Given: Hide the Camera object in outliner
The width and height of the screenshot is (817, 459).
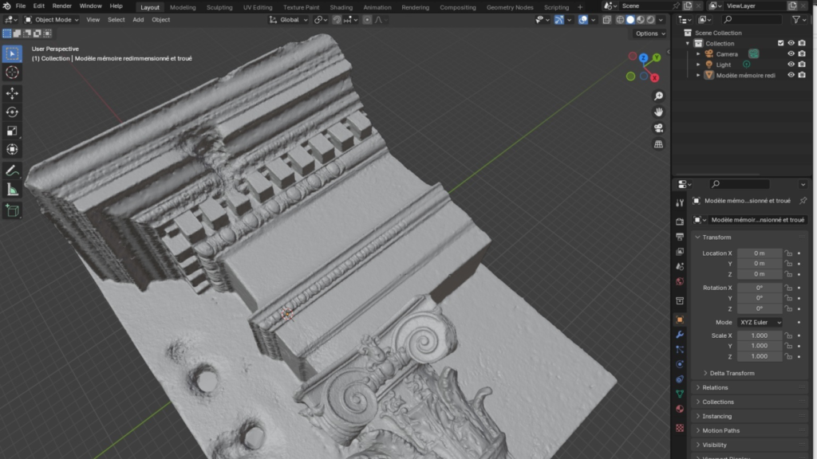Looking at the screenshot, I should point(791,53).
